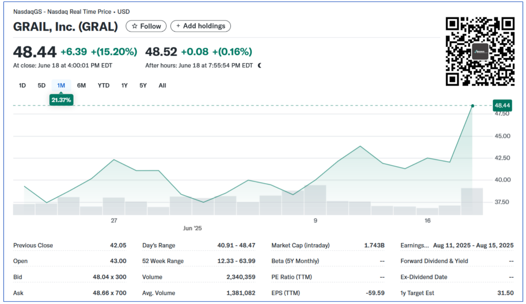Screen dimensions: 526x304
Task: Click the closing price 48.44
Action: (x=35, y=52)
